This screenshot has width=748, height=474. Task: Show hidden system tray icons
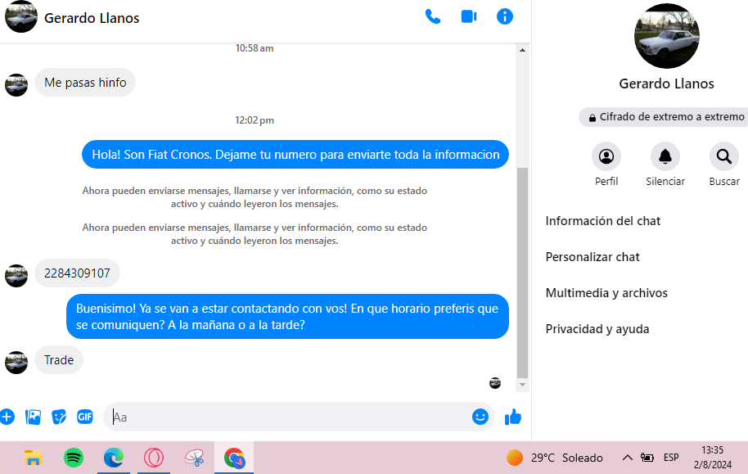click(x=628, y=458)
